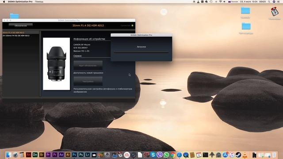Click the CANON EF Mount text
Screen dimensions: 283x159
click(82, 45)
